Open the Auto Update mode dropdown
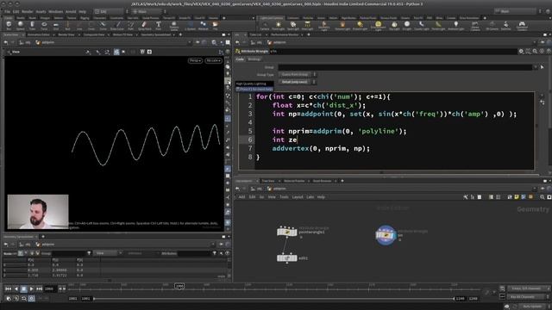Viewport: 552px width, 310px height. (534, 307)
